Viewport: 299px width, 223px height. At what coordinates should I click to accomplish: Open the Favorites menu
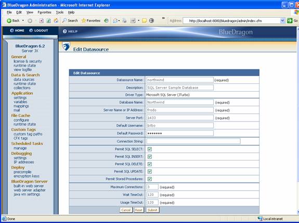click(44, 12)
